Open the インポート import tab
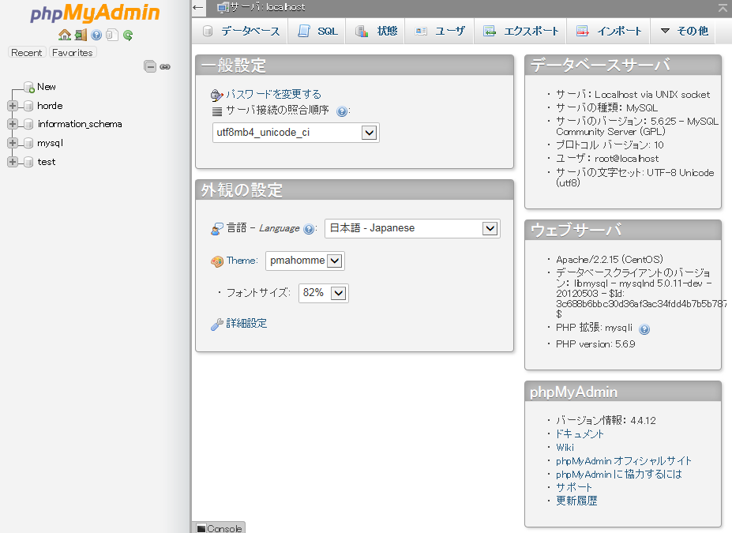Image resolution: width=732 pixels, height=533 pixels. 608,31
